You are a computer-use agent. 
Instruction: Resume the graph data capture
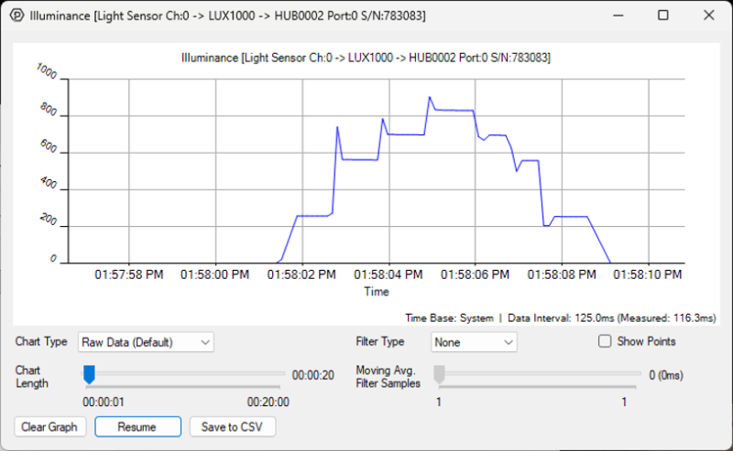(137, 426)
